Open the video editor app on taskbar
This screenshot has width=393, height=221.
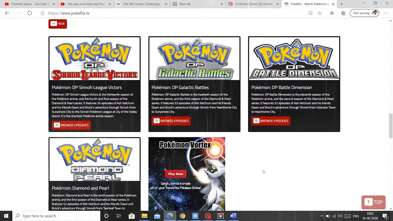point(220,216)
